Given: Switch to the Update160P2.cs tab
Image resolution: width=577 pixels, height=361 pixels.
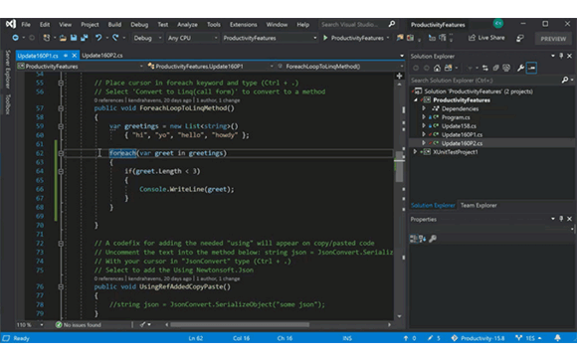Looking at the screenshot, I should [102, 56].
